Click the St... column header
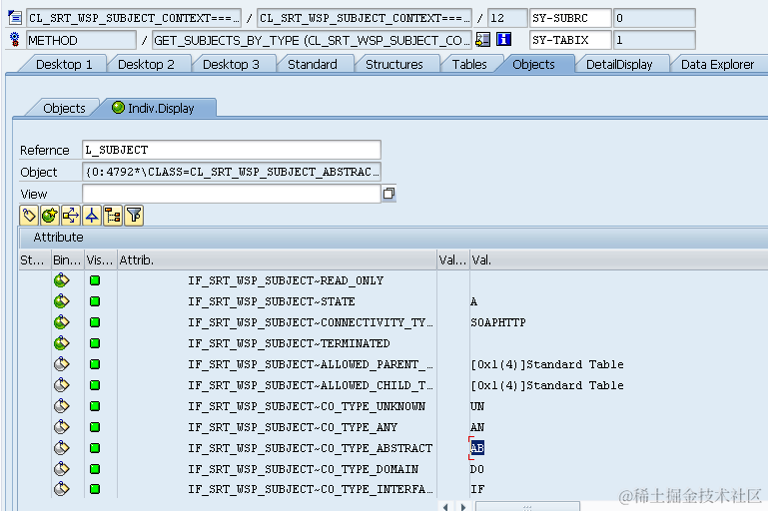The image size is (768, 511). (x=34, y=259)
